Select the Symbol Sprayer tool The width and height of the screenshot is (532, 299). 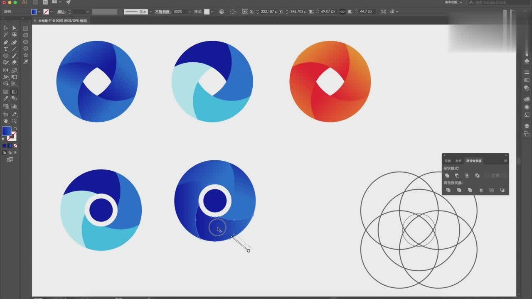[x=6, y=106]
